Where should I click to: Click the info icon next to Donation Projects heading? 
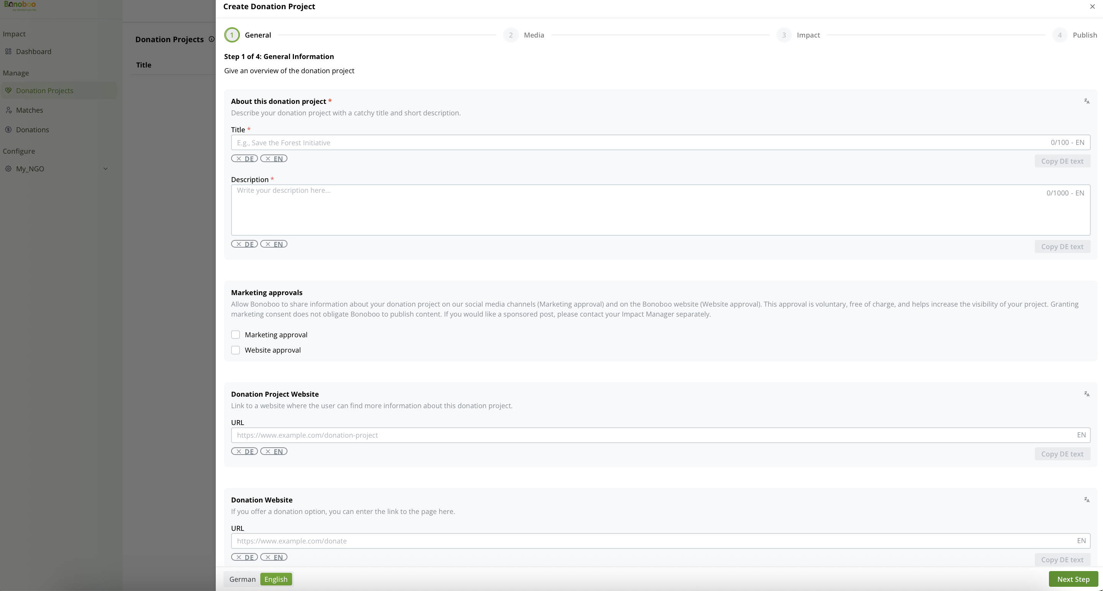[212, 39]
